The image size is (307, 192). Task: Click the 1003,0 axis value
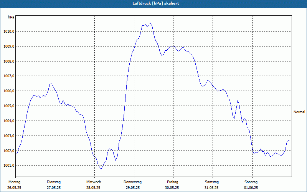point(9,136)
